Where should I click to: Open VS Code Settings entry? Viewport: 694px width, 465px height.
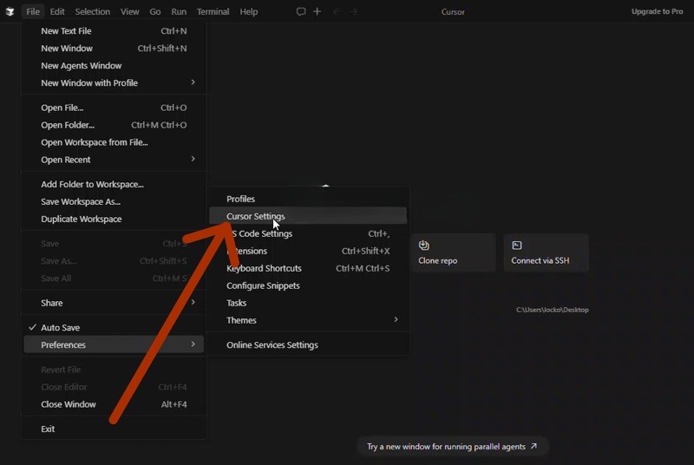[x=308, y=233]
